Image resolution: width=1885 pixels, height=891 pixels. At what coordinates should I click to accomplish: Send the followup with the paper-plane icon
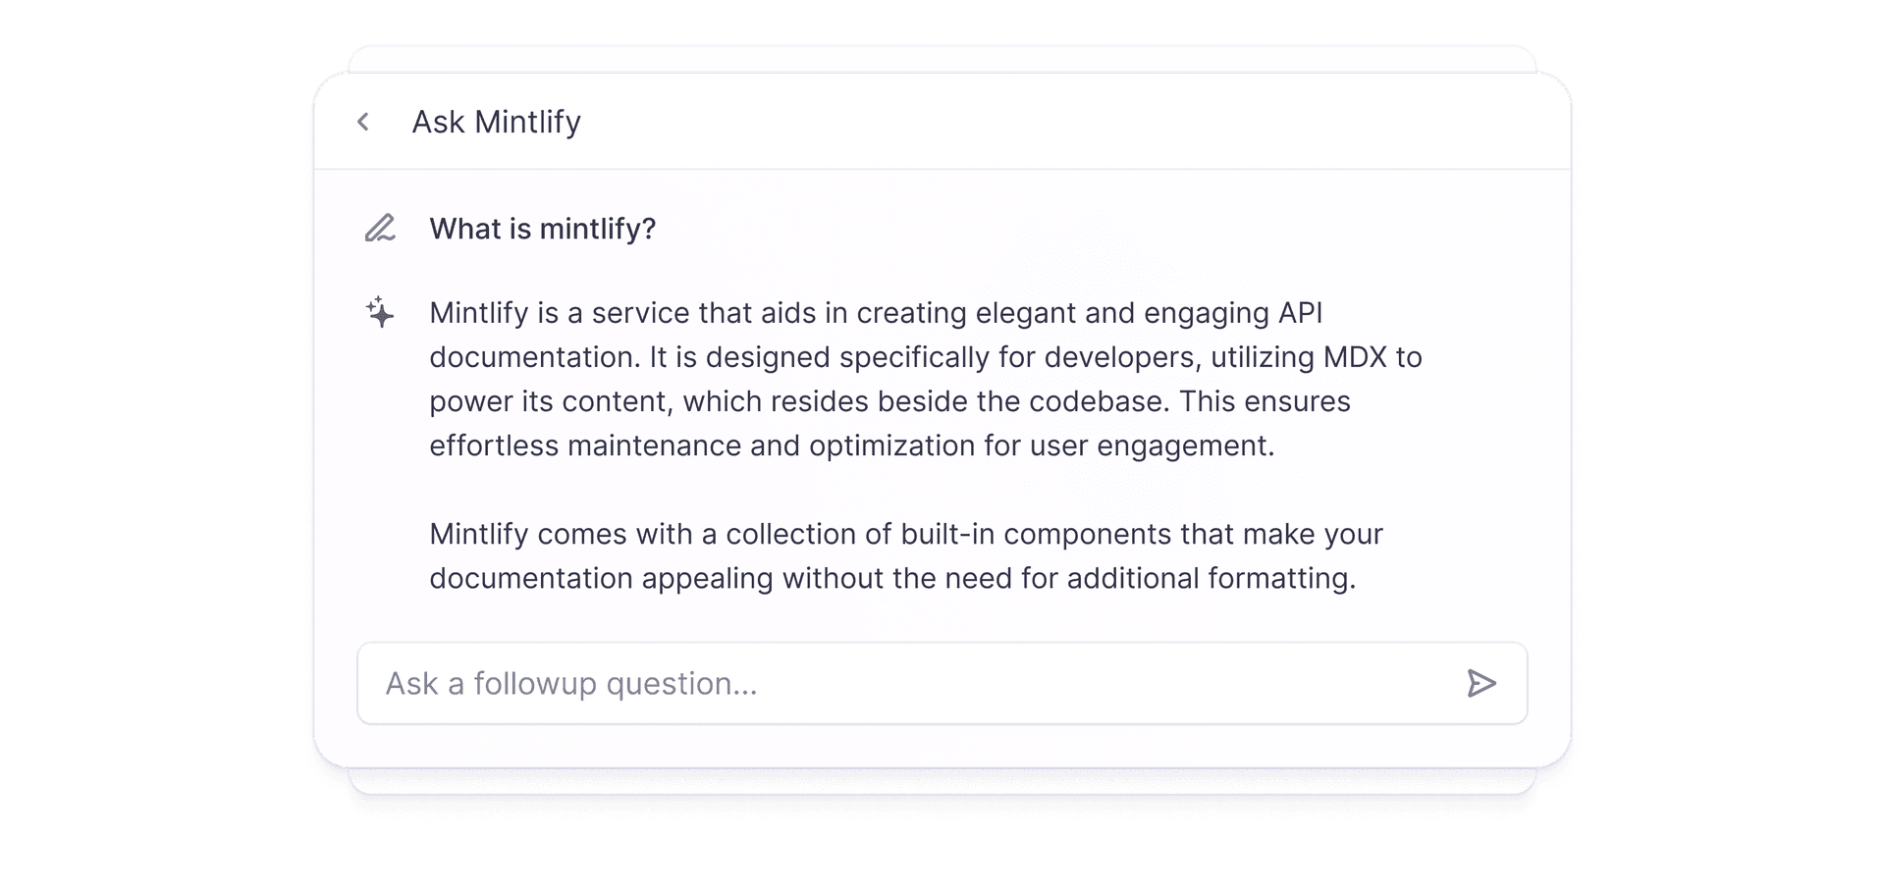point(1481,683)
